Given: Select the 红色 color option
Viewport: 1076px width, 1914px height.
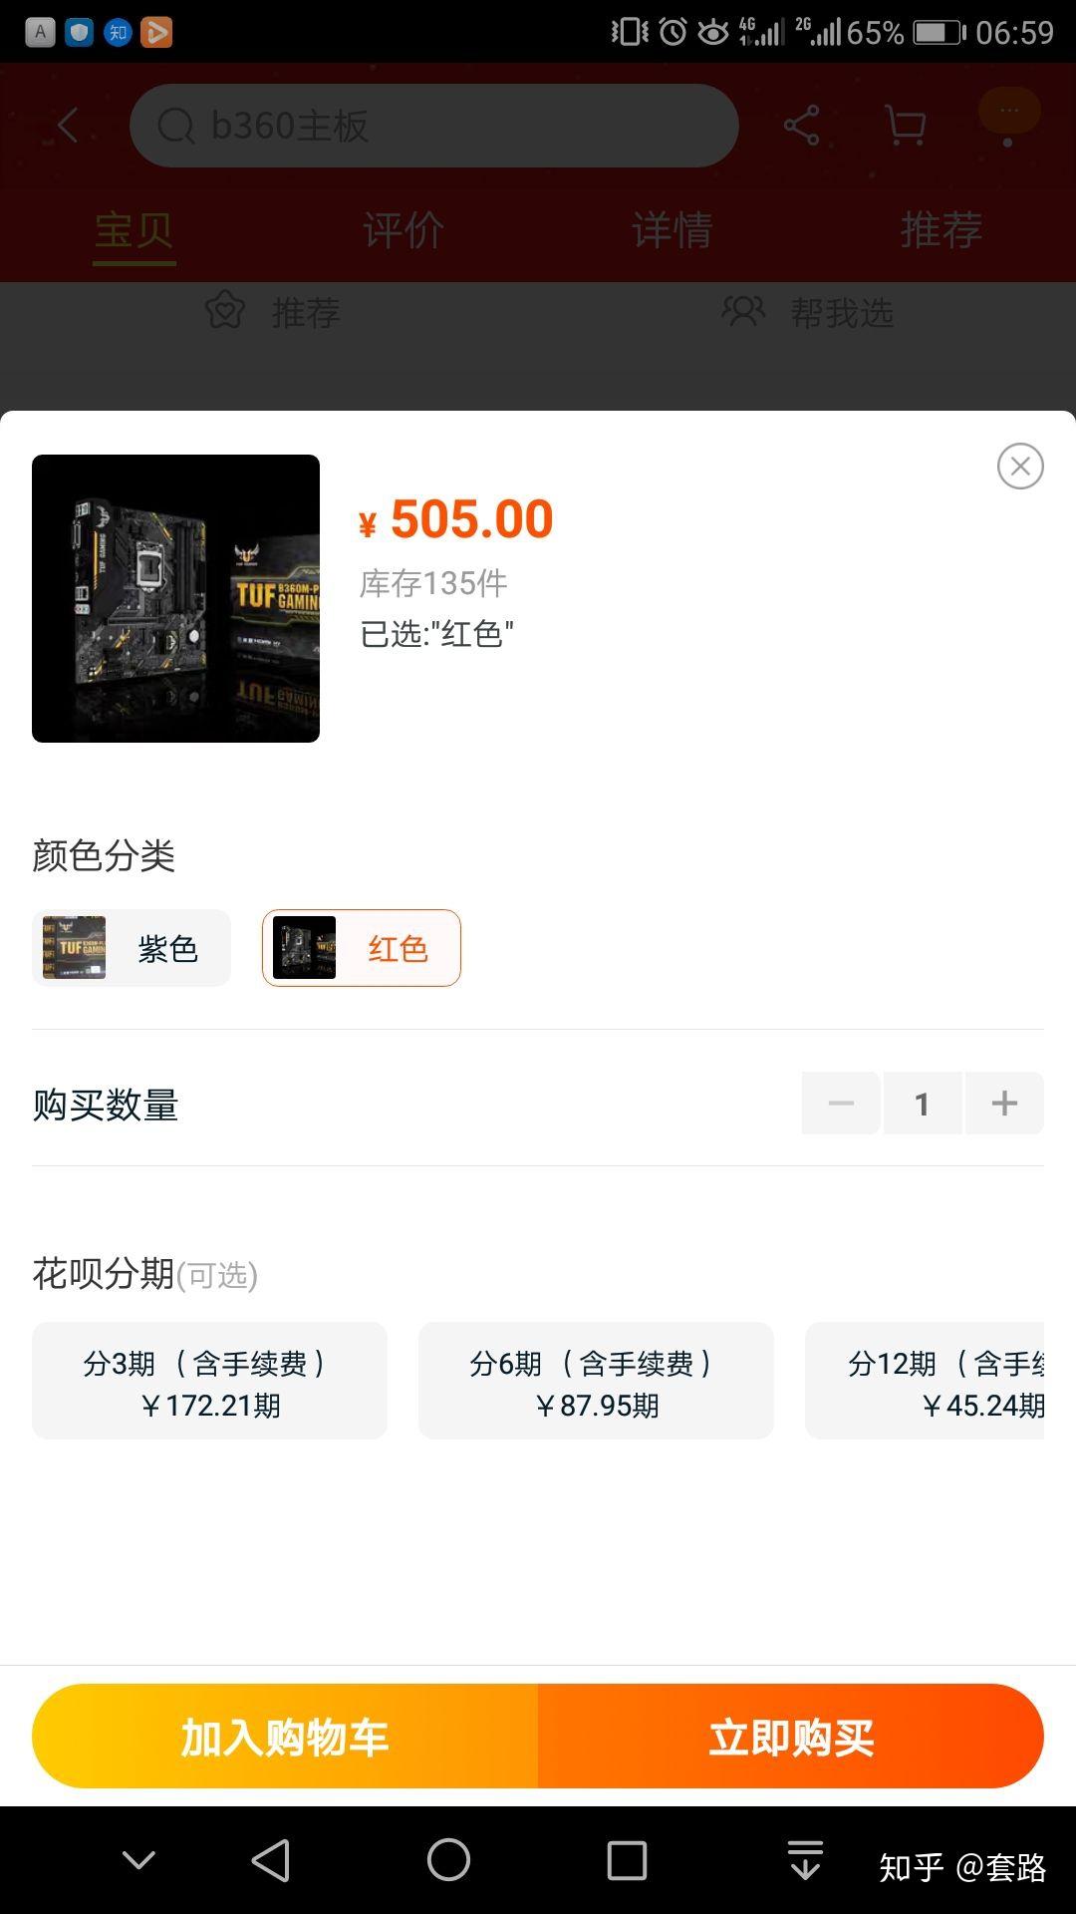Looking at the screenshot, I should [362, 948].
